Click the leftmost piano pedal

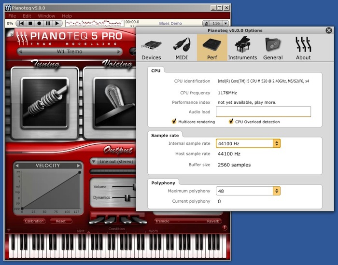98,220
